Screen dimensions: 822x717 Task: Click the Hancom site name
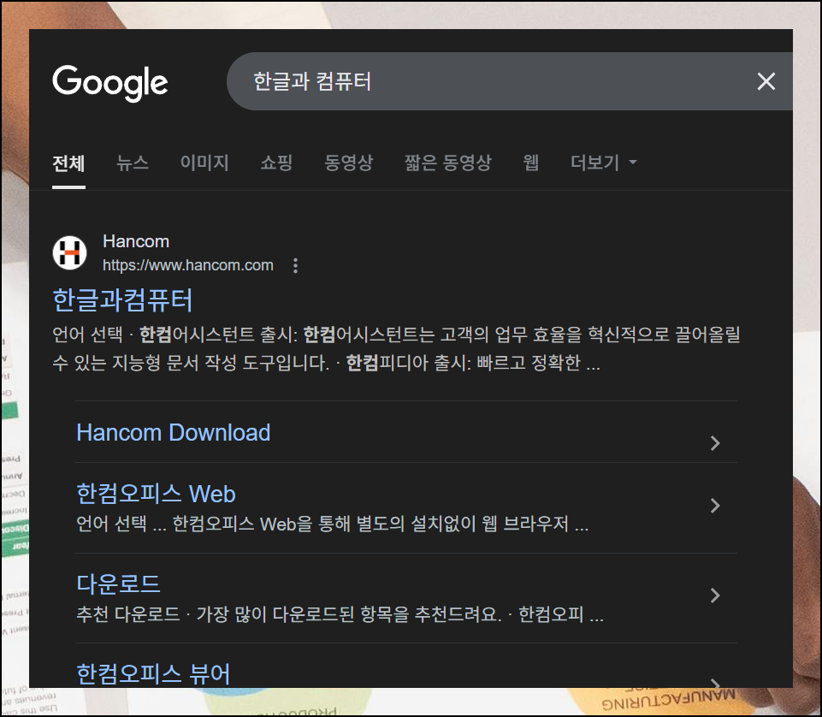(136, 241)
